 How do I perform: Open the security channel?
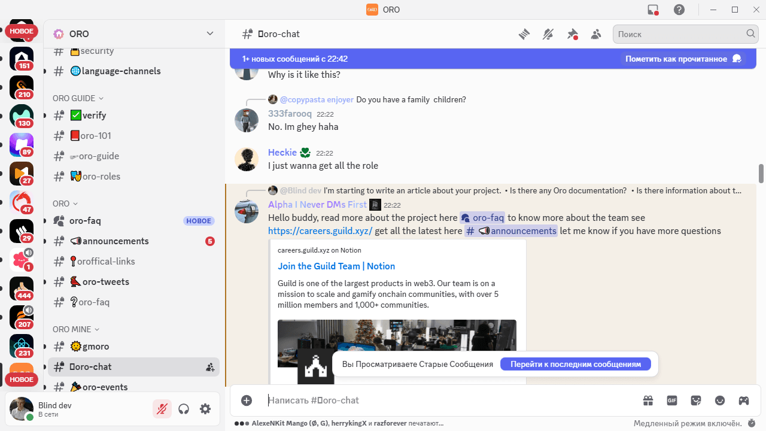click(x=133, y=51)
